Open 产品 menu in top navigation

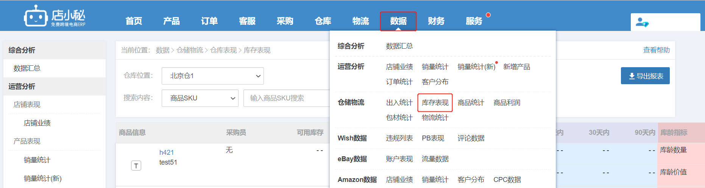172,21
